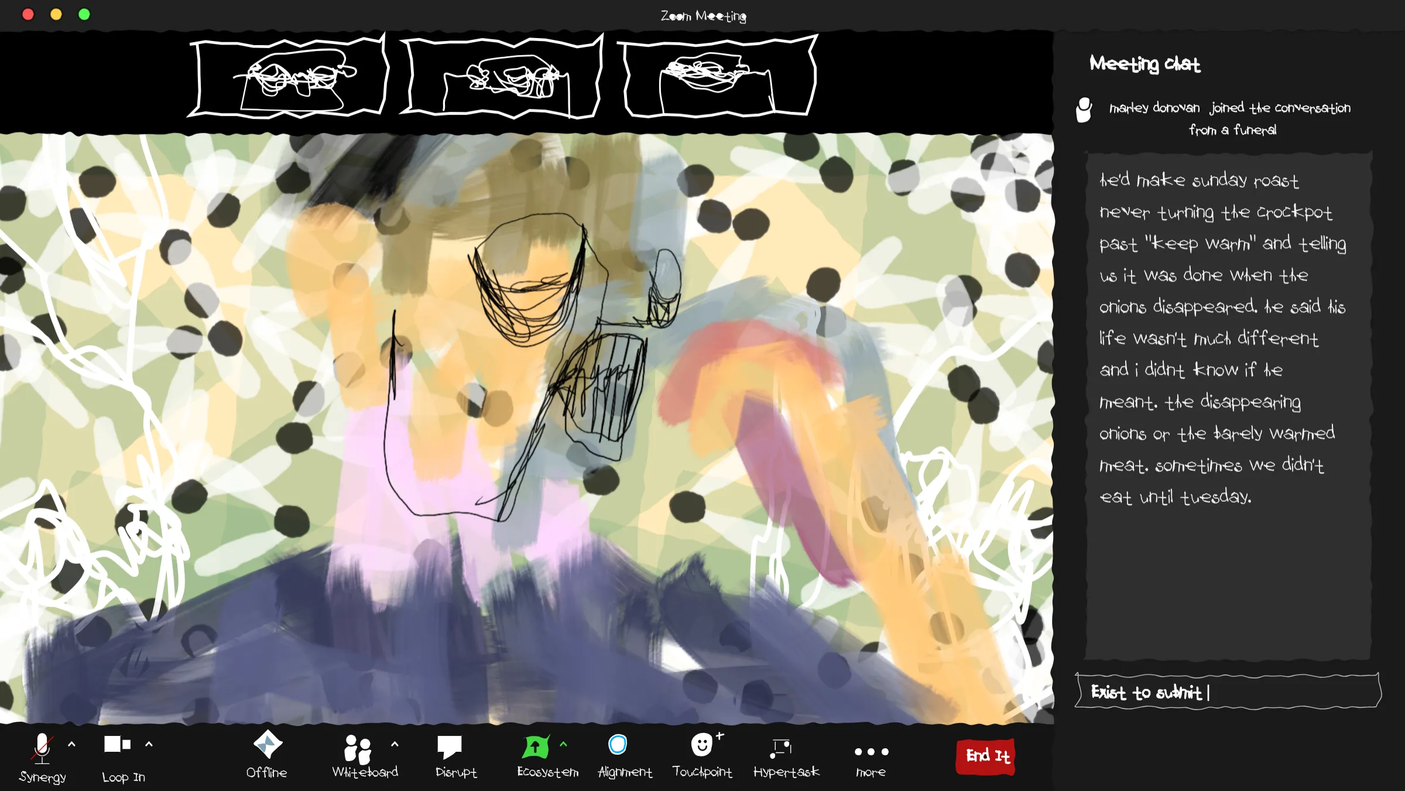Click the Hypertask icon
Screen dimensions: 1405x791
781,748
